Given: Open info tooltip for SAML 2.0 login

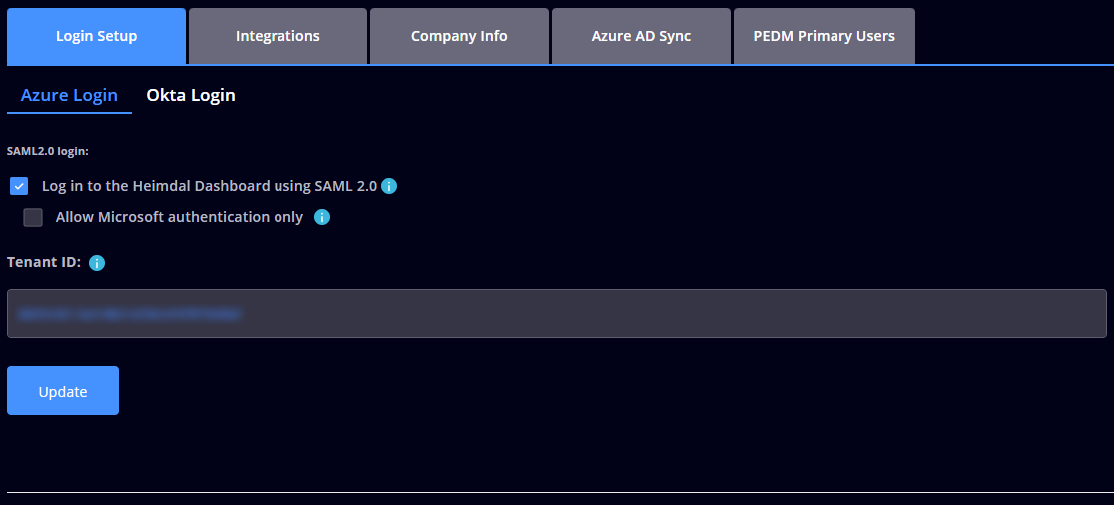Looking at the screenshot, I should coord(389,186).
